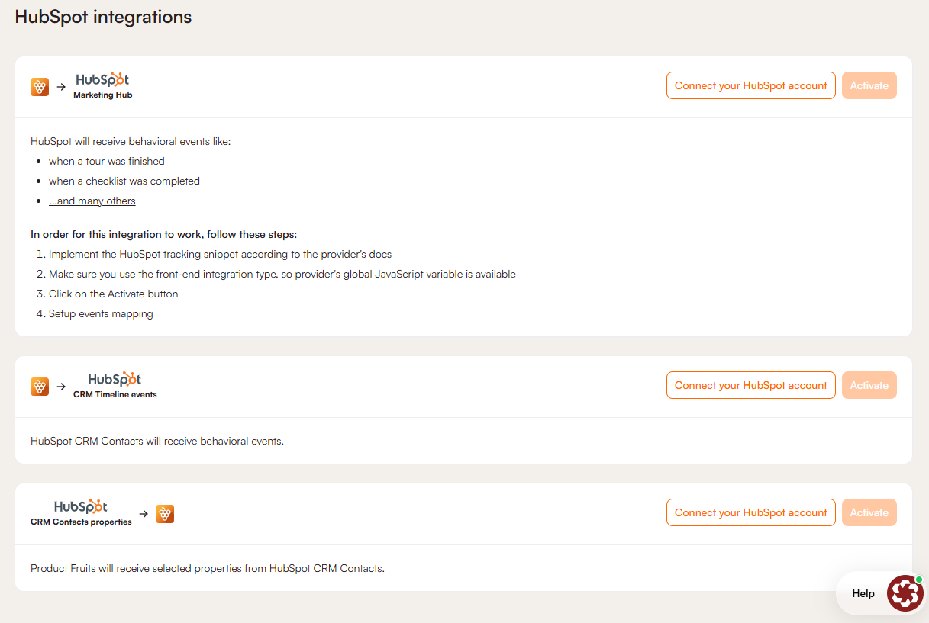
Task: Open the "...and many others" link
Action: [x=92, y=201]
